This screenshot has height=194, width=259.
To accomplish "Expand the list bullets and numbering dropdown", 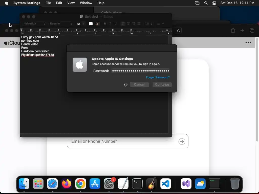I will tap(160, 24).
